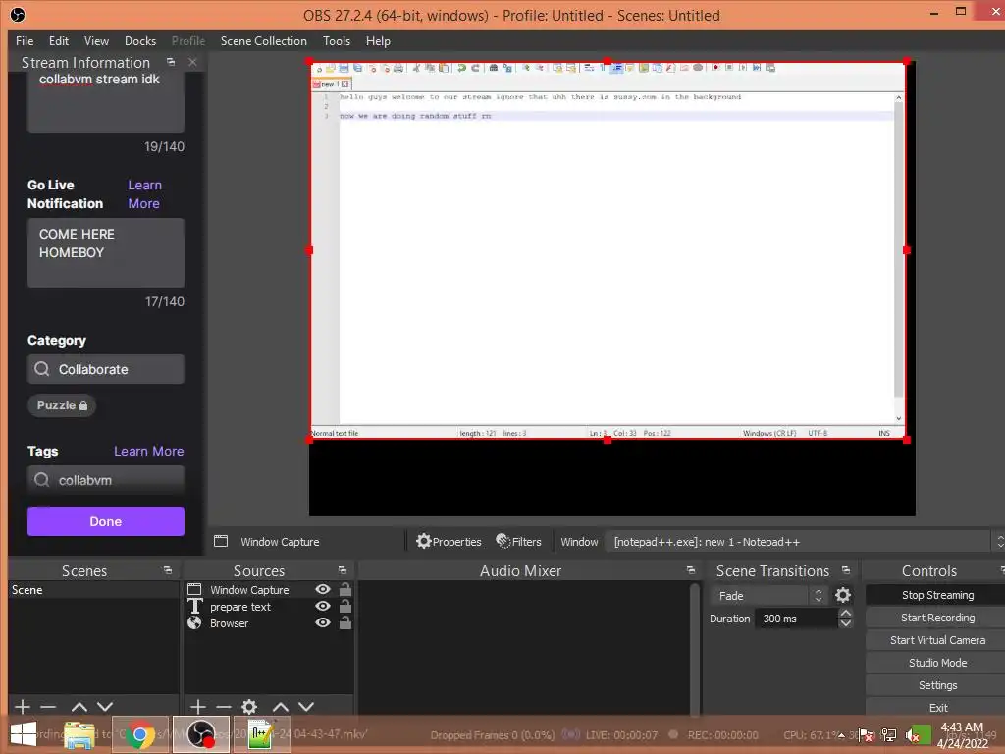Click the Tags search field 'collabvm'
1005x754 pixels.
(x=106, y=480)
